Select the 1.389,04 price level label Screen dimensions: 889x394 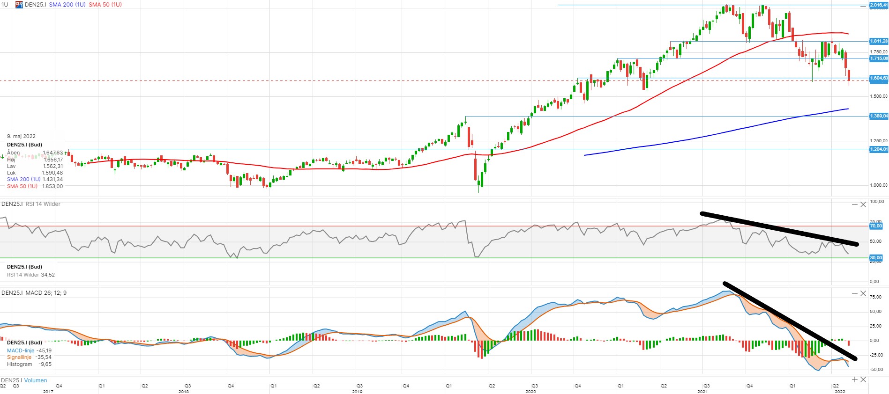[879, 116]
